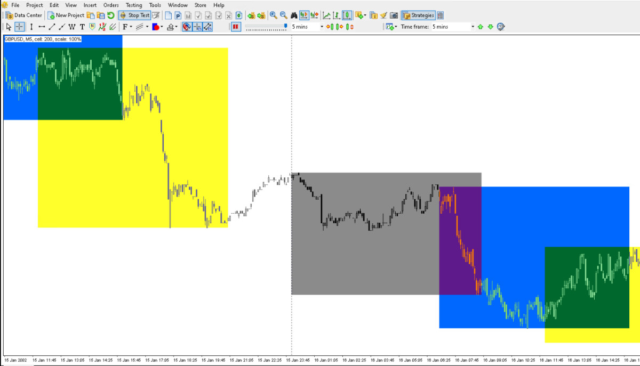Pause the test with red pause button
The width and height of the screenshot is (640, 366).
click(x=235, y=27)
